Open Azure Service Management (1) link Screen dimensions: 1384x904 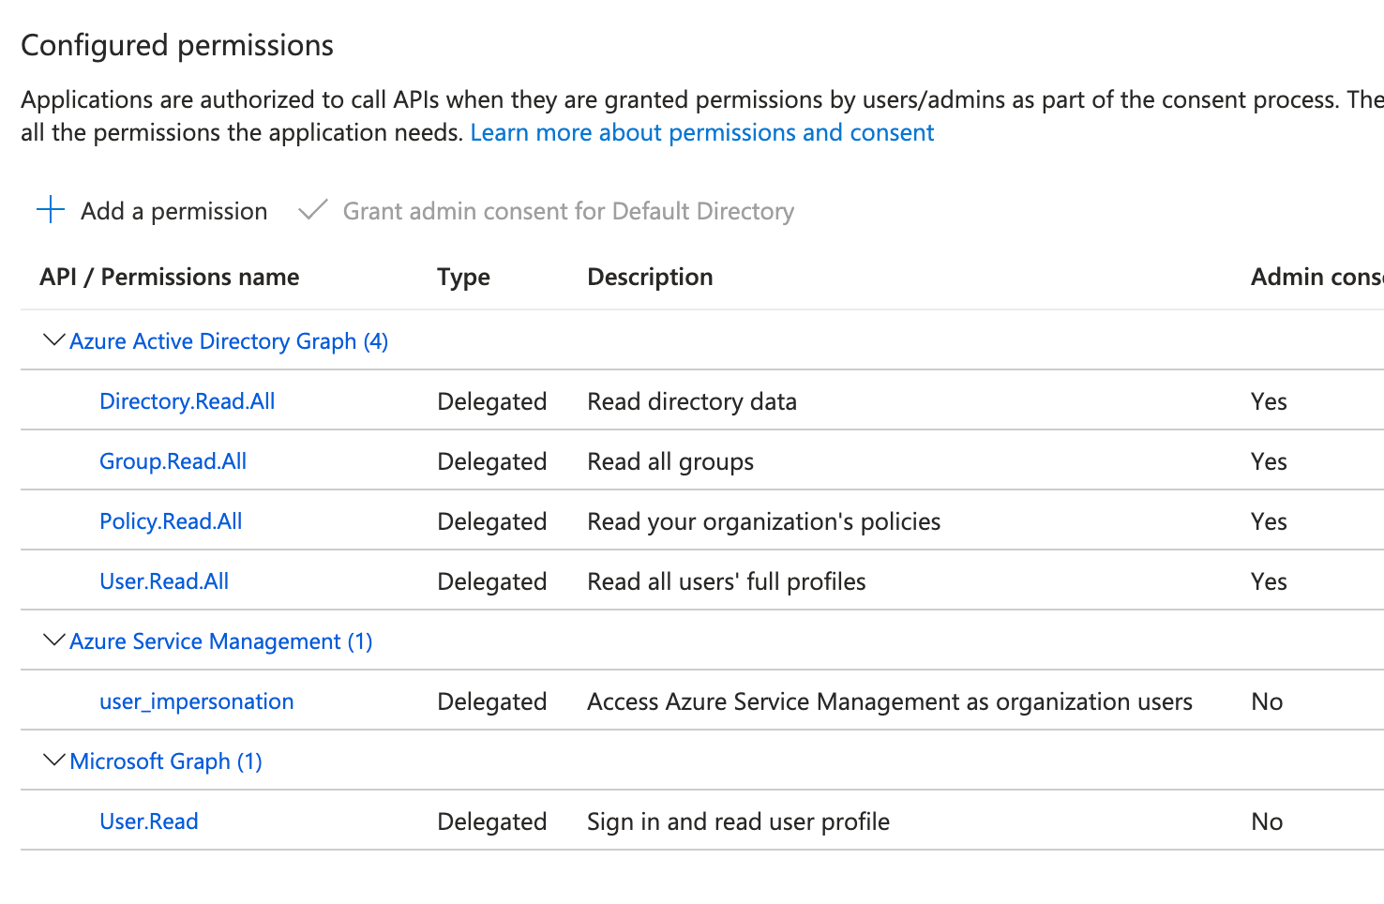click(x=221, y=640)
